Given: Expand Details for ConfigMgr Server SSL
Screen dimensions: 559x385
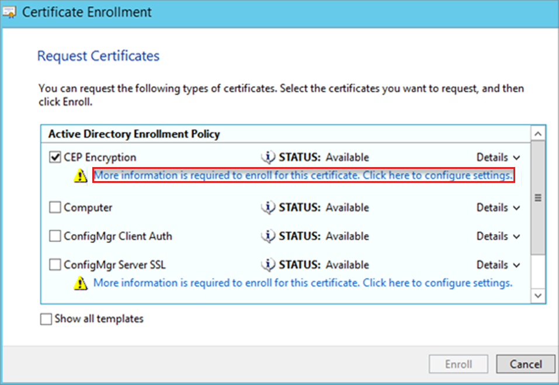Looking at the screenshot, I should [498, 265].
